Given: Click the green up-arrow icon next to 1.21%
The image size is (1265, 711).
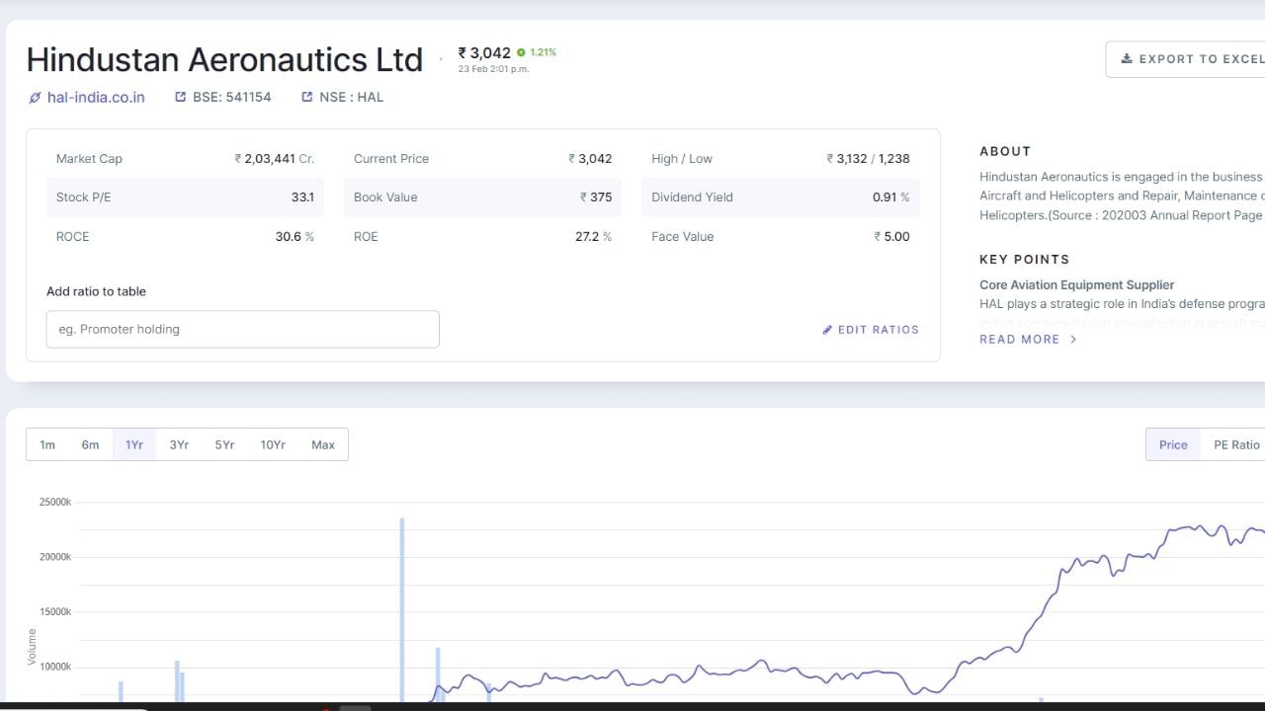Looking at the screenshot, I should pos(521,52).
